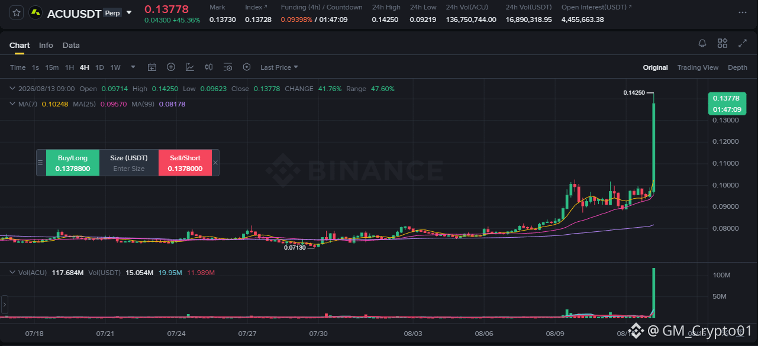Focus the Size (USDT) input field
Image resolution: width=758 pixels, height=346 pixels.
click(129, 169)
